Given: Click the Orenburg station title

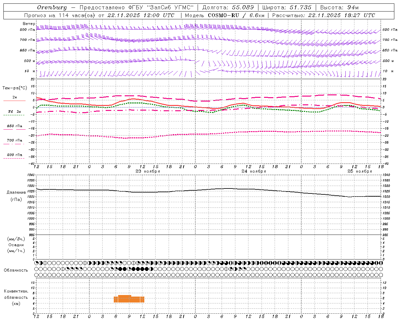Looking at the screenshot, I should 52,7.
